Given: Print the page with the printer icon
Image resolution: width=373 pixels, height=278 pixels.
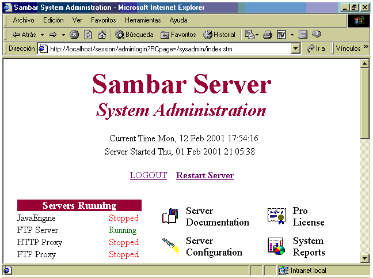Looking at the screenshot, I should point(268,35).
